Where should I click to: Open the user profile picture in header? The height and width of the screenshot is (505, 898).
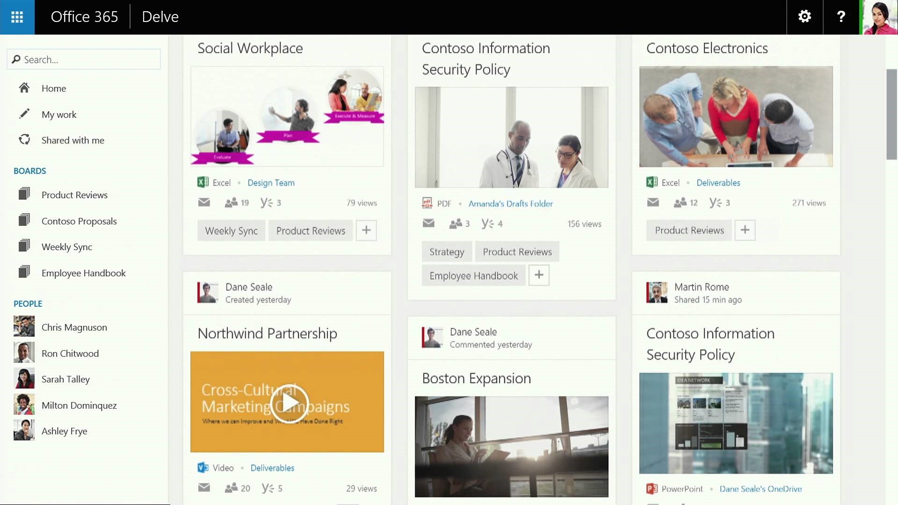click(x=879, y=17)
